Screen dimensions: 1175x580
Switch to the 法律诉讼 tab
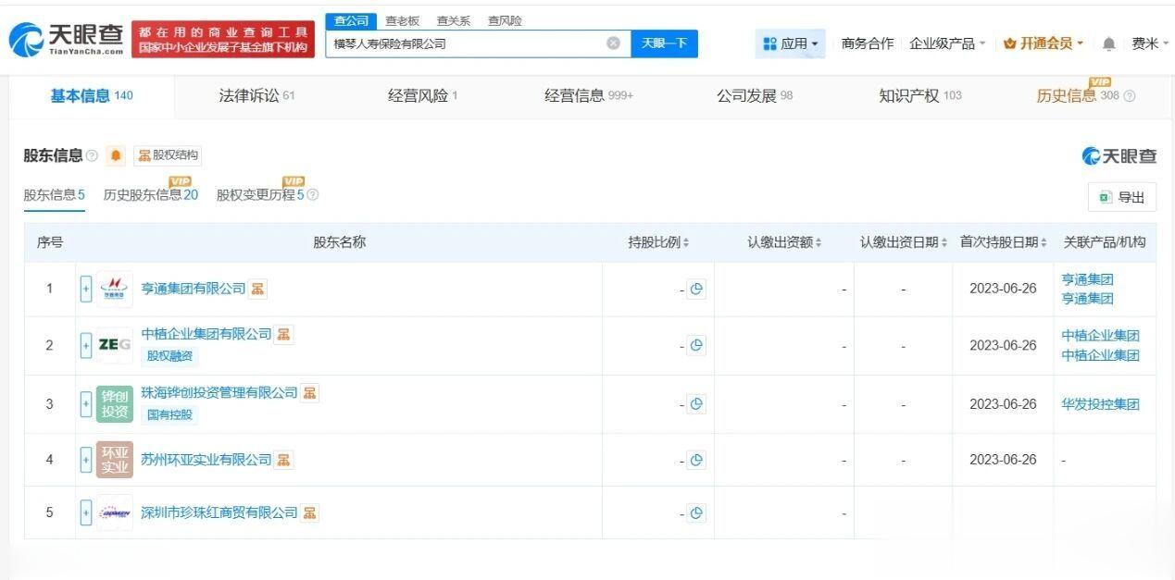coord(256,95)
